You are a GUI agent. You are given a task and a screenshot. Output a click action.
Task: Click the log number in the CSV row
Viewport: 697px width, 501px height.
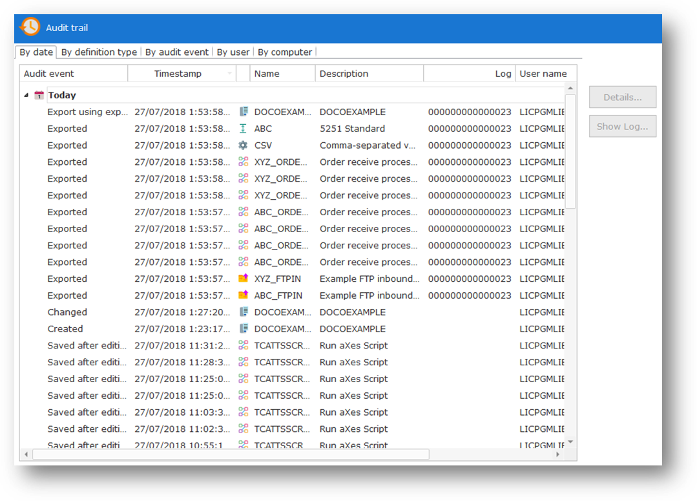470,145
